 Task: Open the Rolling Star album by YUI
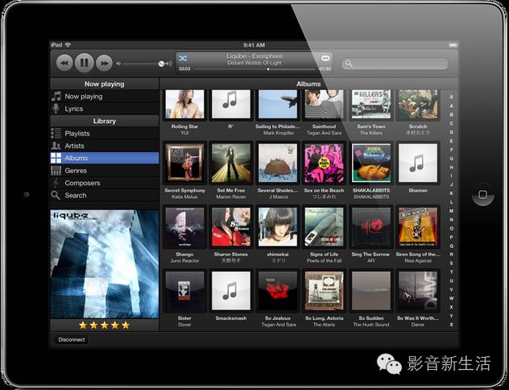coord(184,104)
